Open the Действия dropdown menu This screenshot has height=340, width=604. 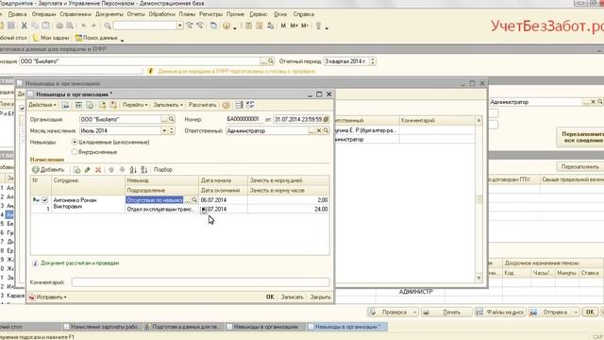click(42, 105)
